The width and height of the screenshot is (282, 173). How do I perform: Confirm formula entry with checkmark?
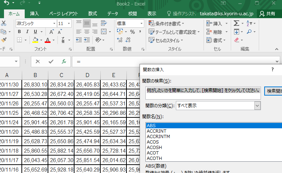pyautogui.click(x=51, y=61)
